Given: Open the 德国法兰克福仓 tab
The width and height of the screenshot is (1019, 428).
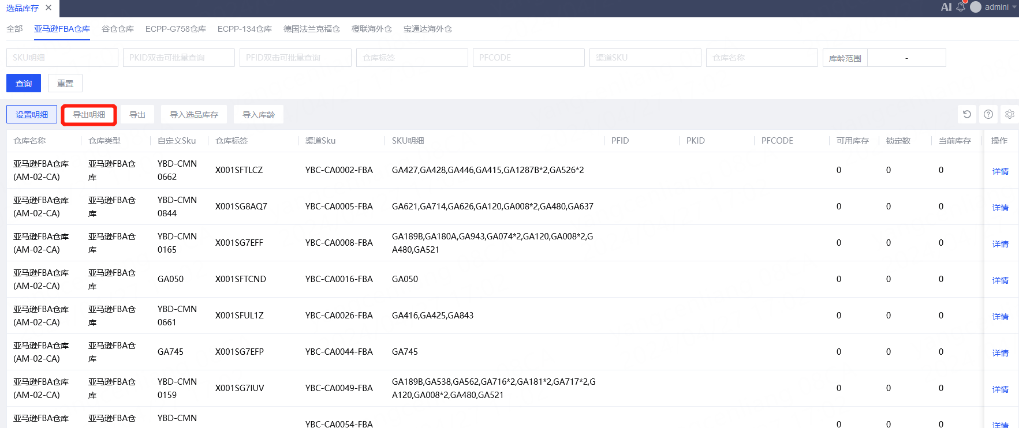Looking at the screenshot, I should point(311,29).
